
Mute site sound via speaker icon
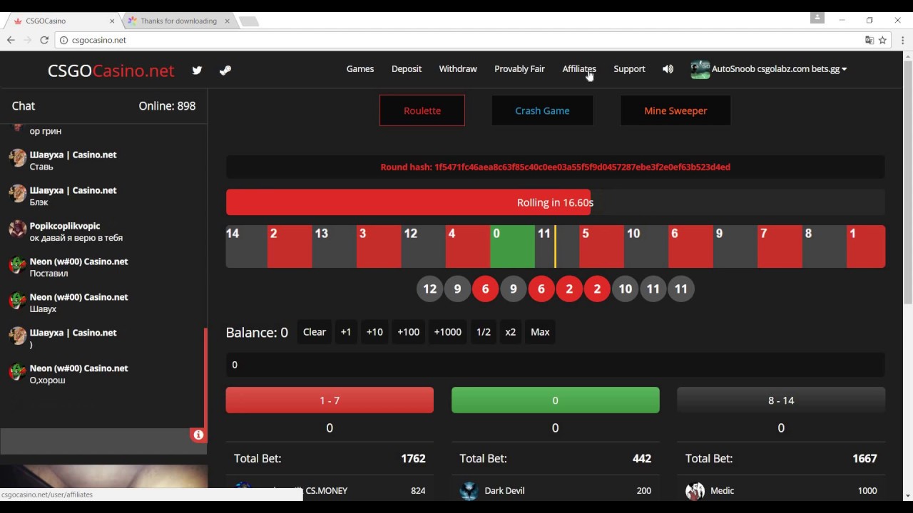pos(668,69)
